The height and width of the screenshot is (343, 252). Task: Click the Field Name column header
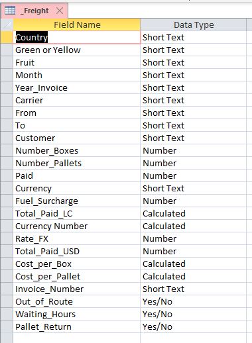77,24
